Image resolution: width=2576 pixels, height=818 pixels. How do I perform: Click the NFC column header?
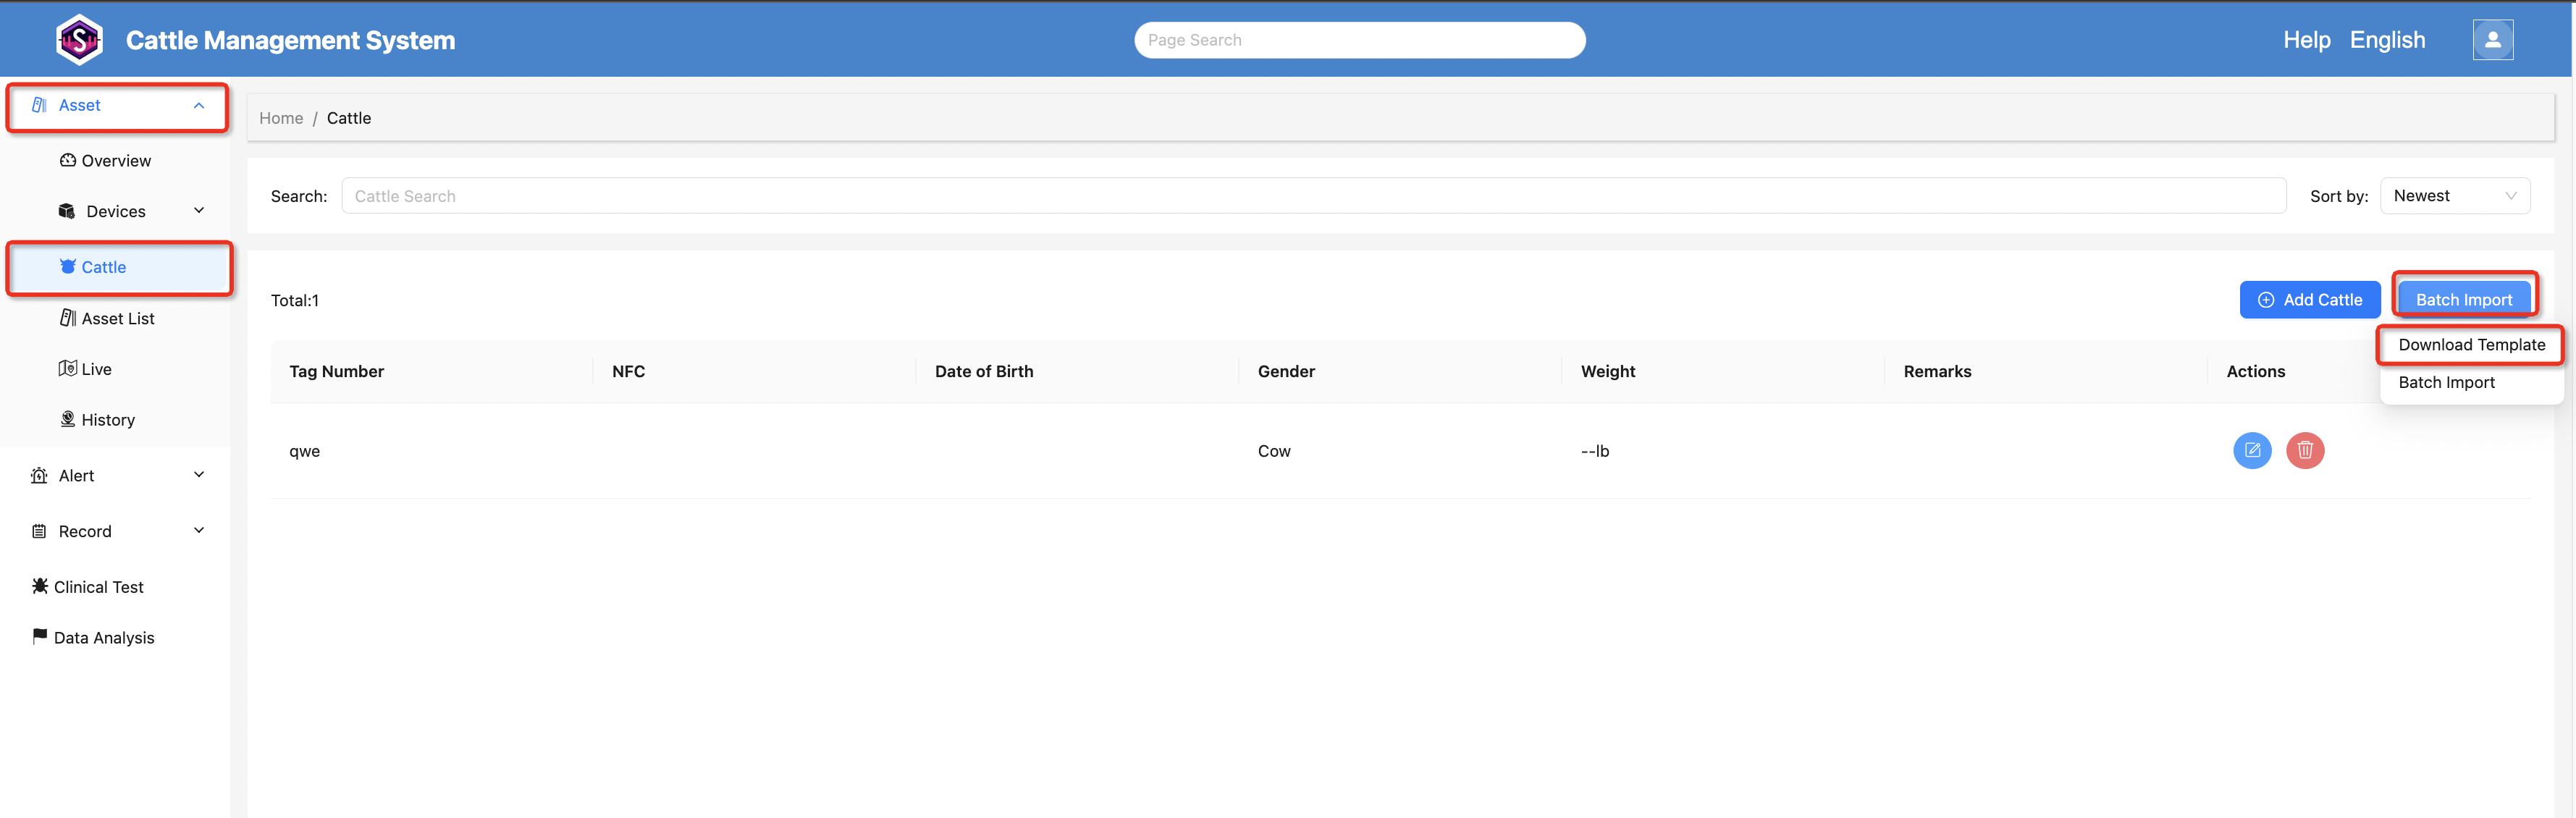click(628, 371)
